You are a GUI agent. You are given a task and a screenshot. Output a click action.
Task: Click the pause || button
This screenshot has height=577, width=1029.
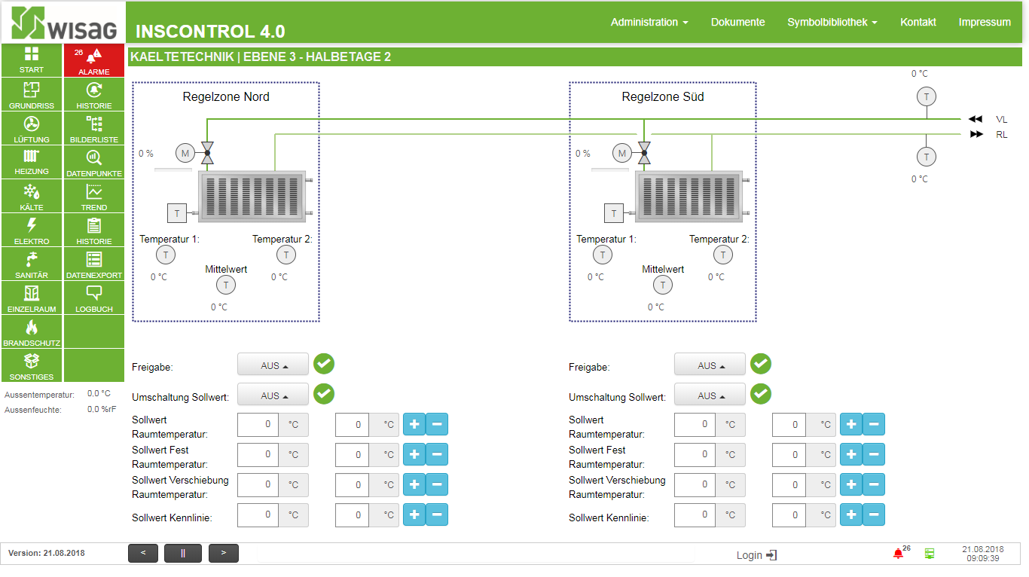click(x=183, y=553)
